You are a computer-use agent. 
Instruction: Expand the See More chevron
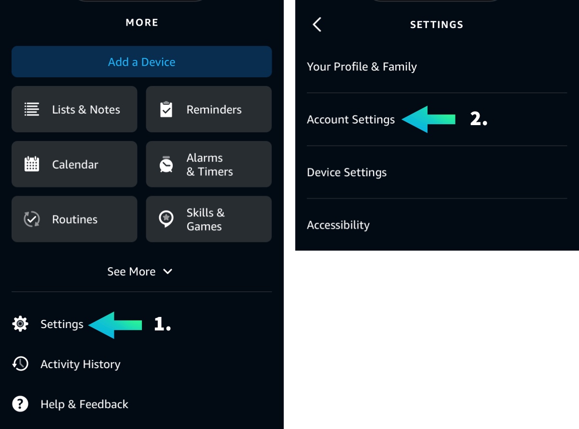click(168, 272)
